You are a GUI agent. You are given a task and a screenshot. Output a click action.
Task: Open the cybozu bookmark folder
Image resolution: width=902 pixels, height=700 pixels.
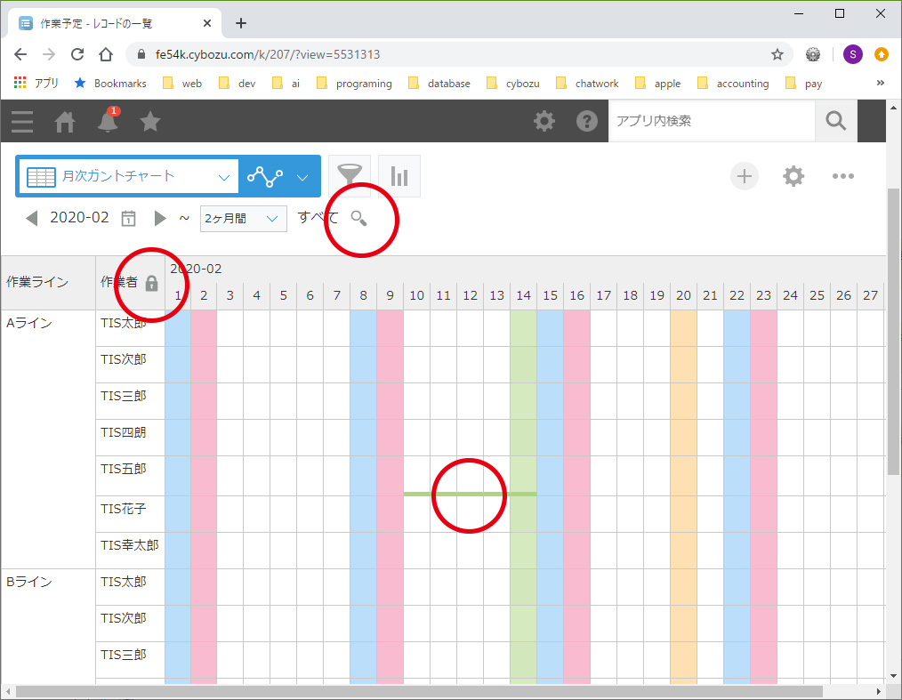tap(513, 84)
